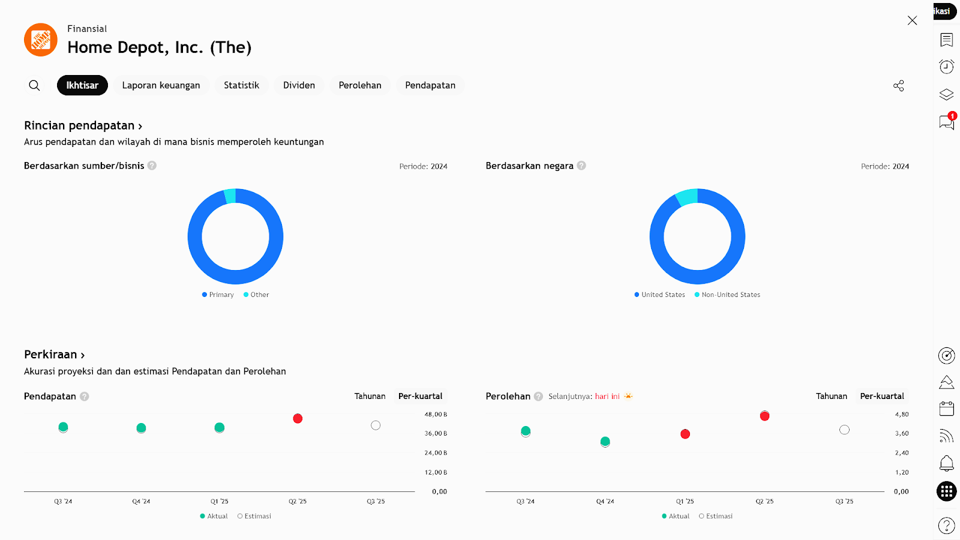This screenshot has height=540, width=960.
Task: Open the alerts clock icon in sidebar
Action: [x=946, y=67]
